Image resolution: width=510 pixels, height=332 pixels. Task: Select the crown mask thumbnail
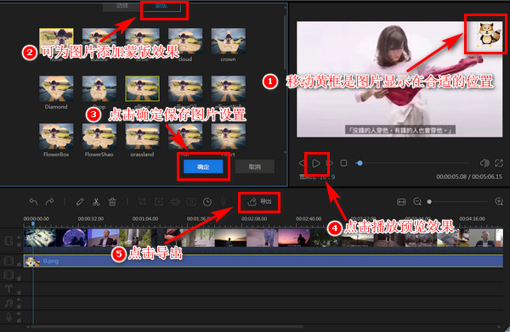coord(229,42)
